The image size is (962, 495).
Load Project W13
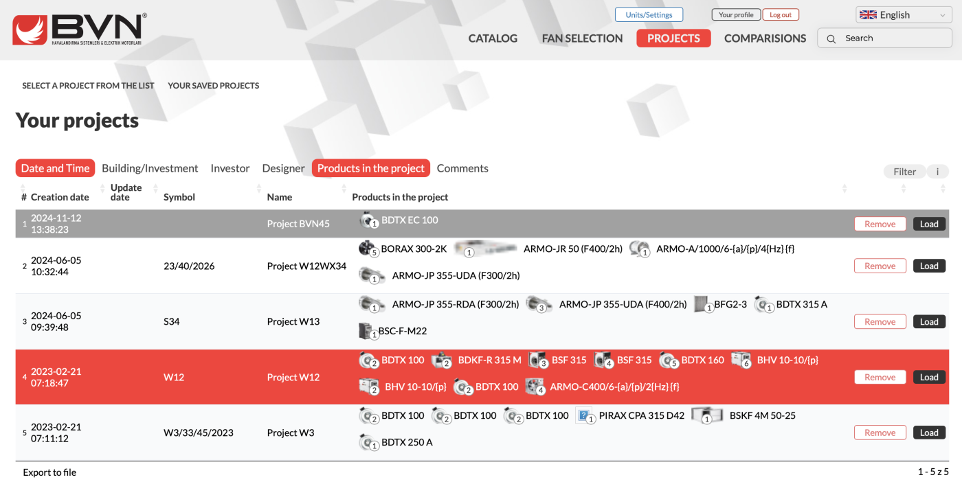point(929,321)
